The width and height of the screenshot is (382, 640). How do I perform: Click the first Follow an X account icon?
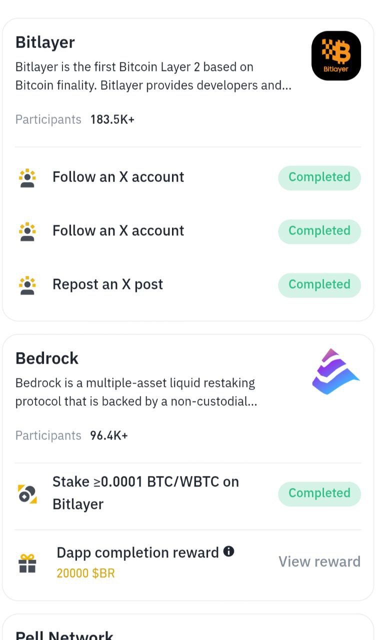pos(27,177)
